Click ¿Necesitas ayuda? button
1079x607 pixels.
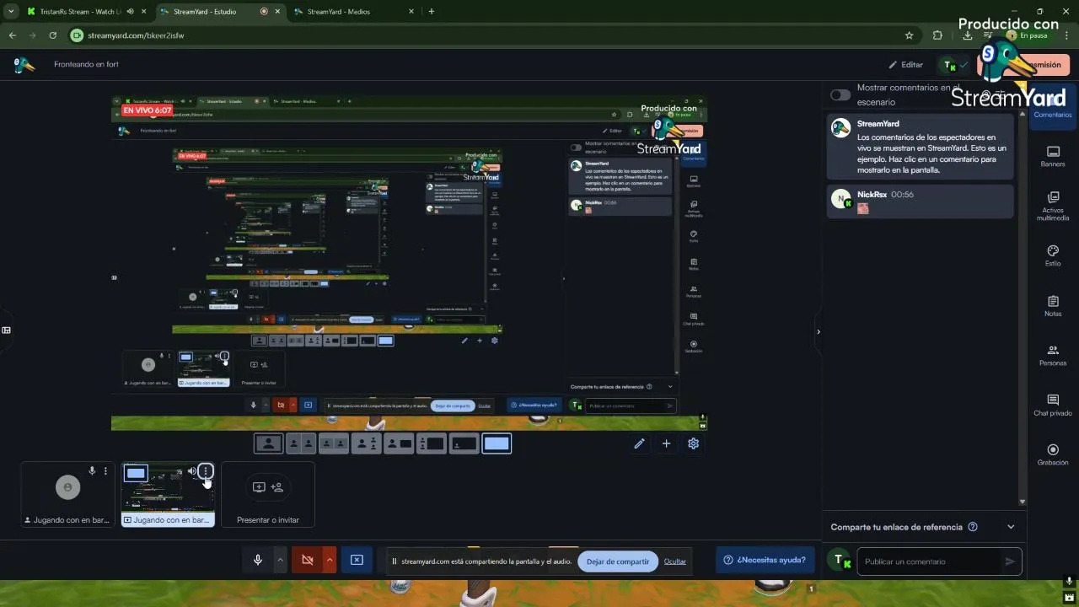click(x=765, y=560)
